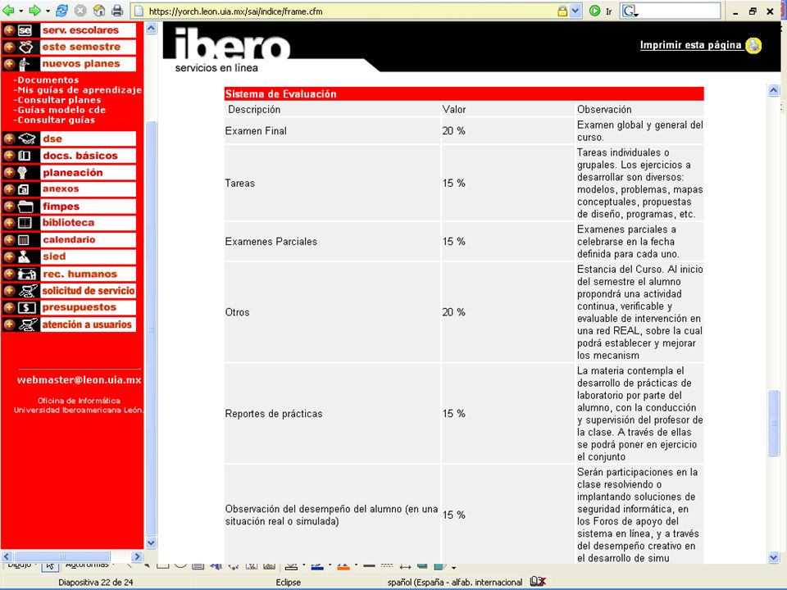
Task: Open the calendario menu label
Action: (x=69, y=240)
